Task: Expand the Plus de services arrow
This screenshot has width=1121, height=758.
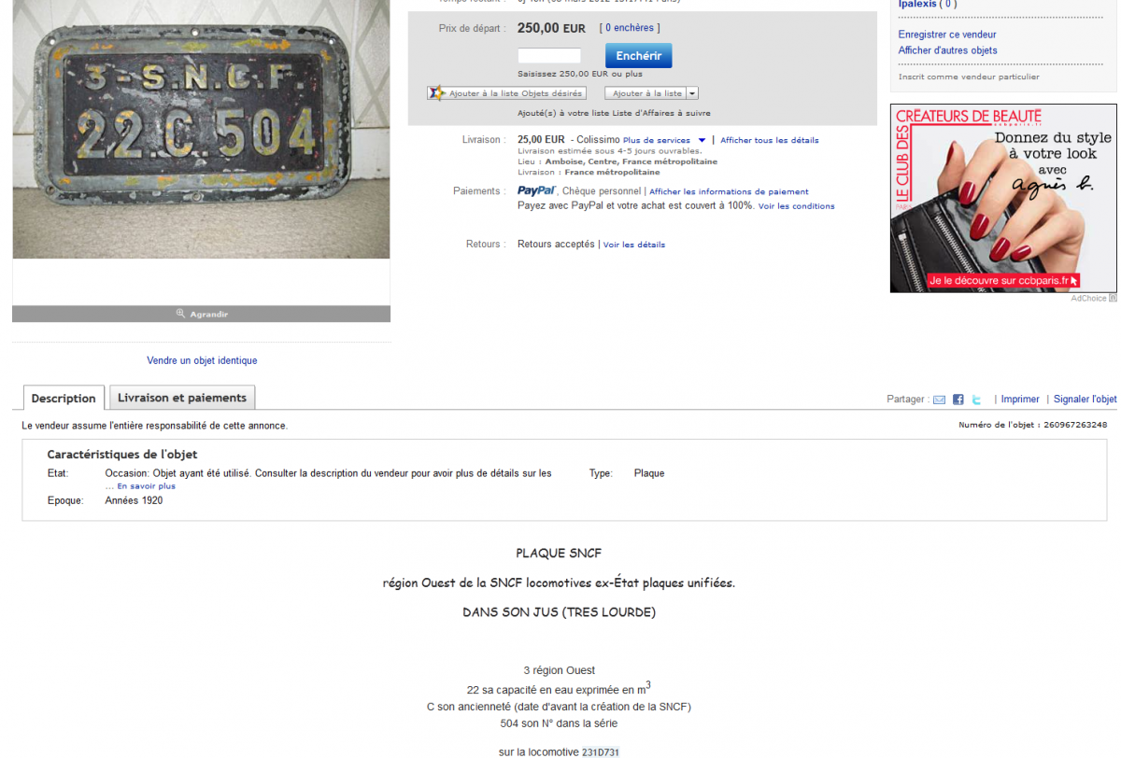Action: 702,140
